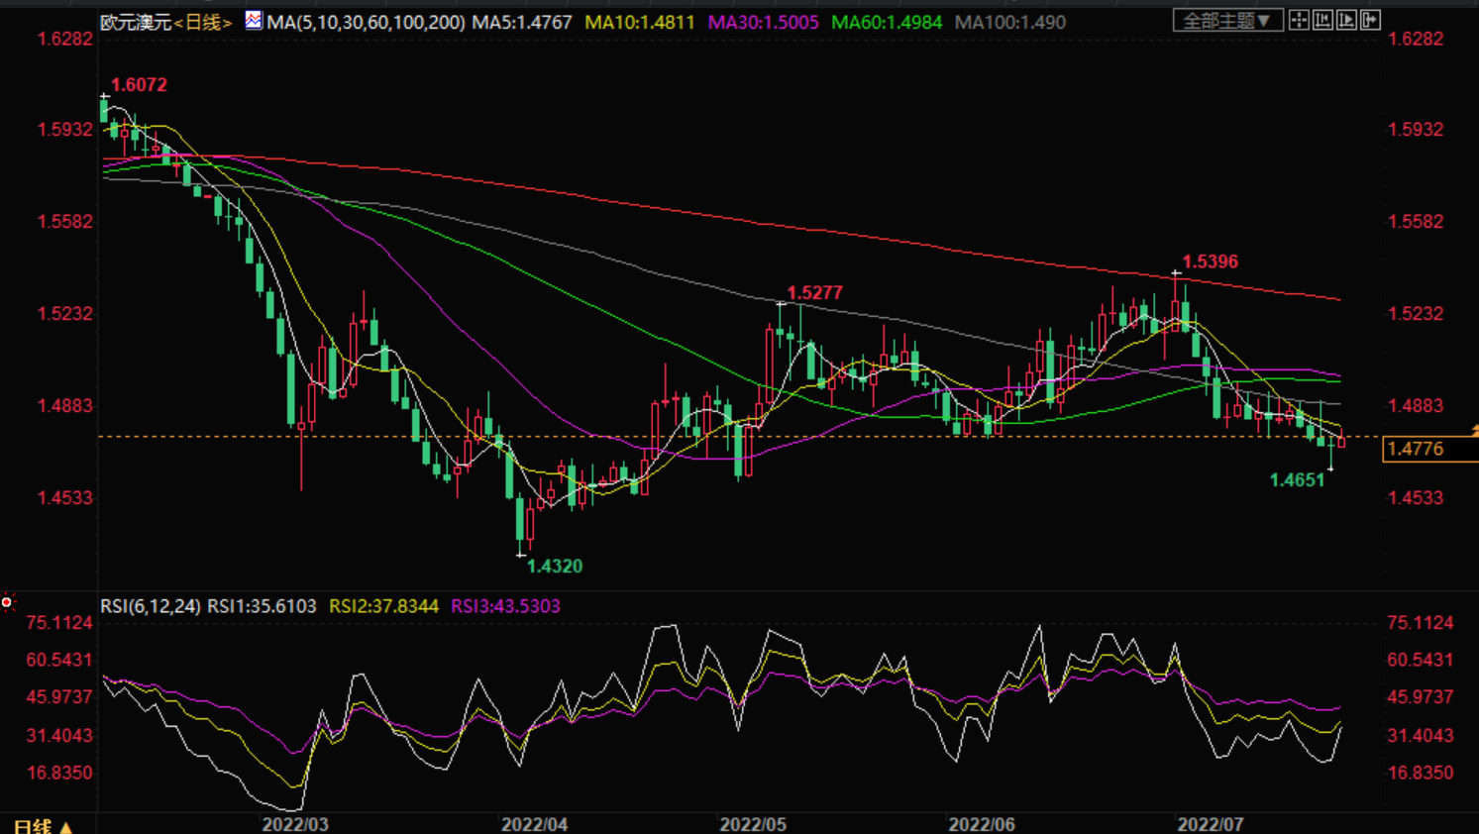Click the 欧元澳元 symbol name

pyautogui.click(x=136, y=22)
